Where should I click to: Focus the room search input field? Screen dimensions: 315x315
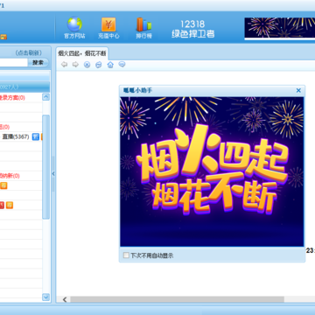click(x=14, y=62)
